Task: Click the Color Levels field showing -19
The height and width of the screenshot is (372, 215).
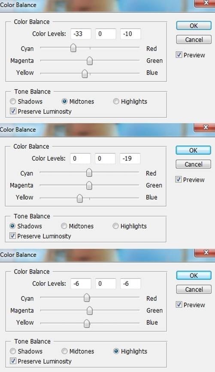Action: [x=130, y=159]
